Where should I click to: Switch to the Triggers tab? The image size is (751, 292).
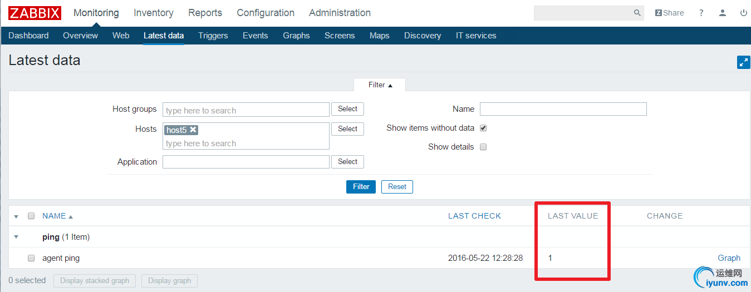(x=213, y=36)
